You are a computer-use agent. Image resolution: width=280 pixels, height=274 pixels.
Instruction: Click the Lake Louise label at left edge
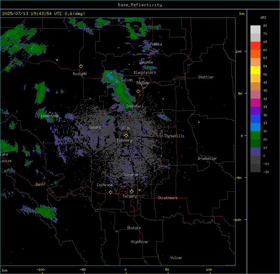pyautogui.click(x=6, y=158)
